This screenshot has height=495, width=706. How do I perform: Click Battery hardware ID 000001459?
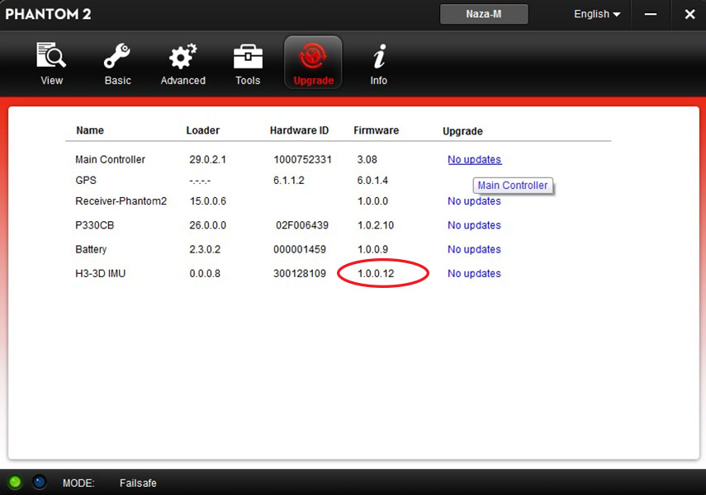coord(300,249)
